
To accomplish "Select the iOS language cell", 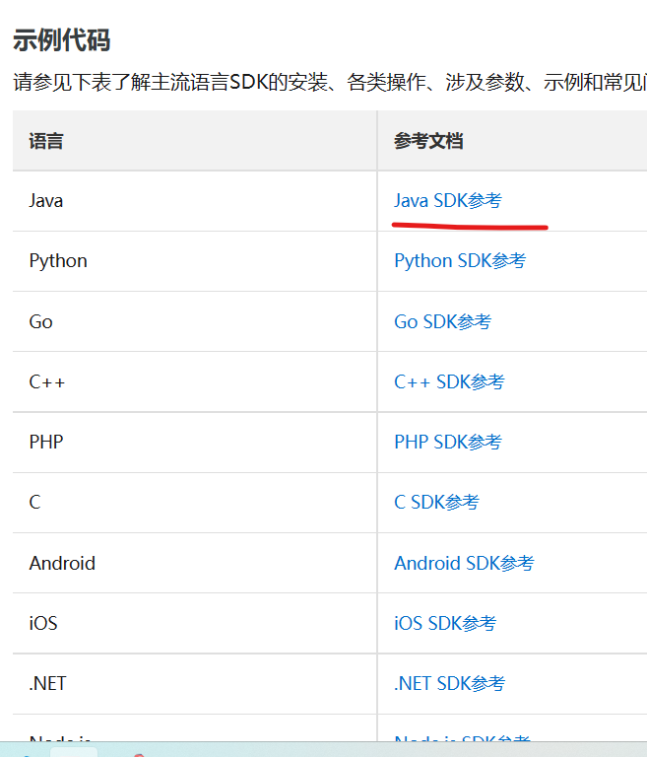I will tap(43, 624).
